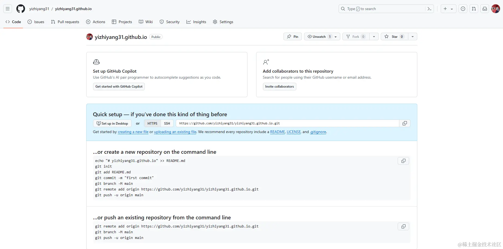Copy the create new repository commands
Screen dimensions: 503x249
(403, 161)
